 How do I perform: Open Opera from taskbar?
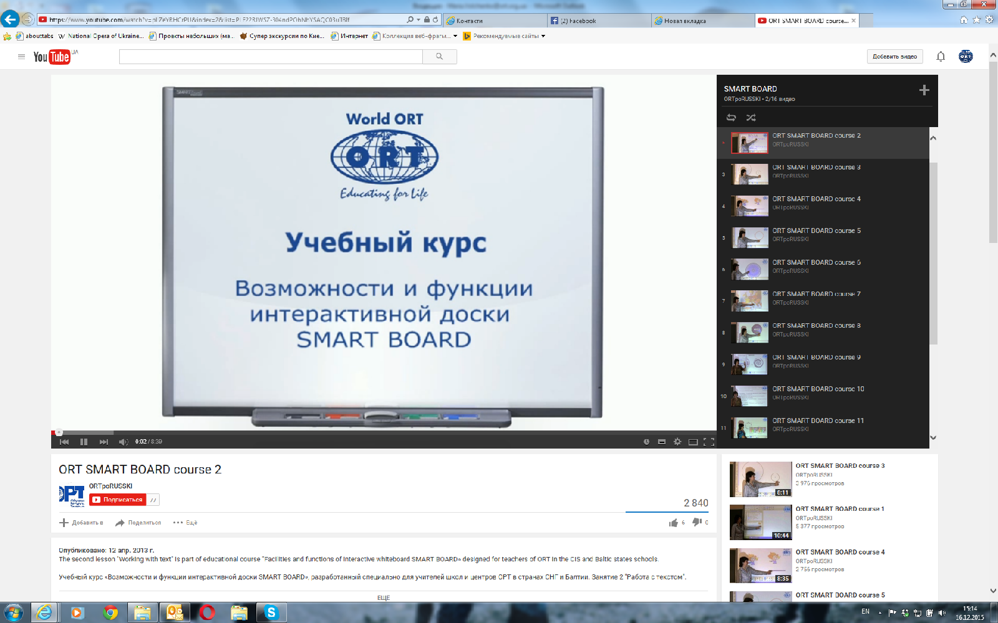207,612
